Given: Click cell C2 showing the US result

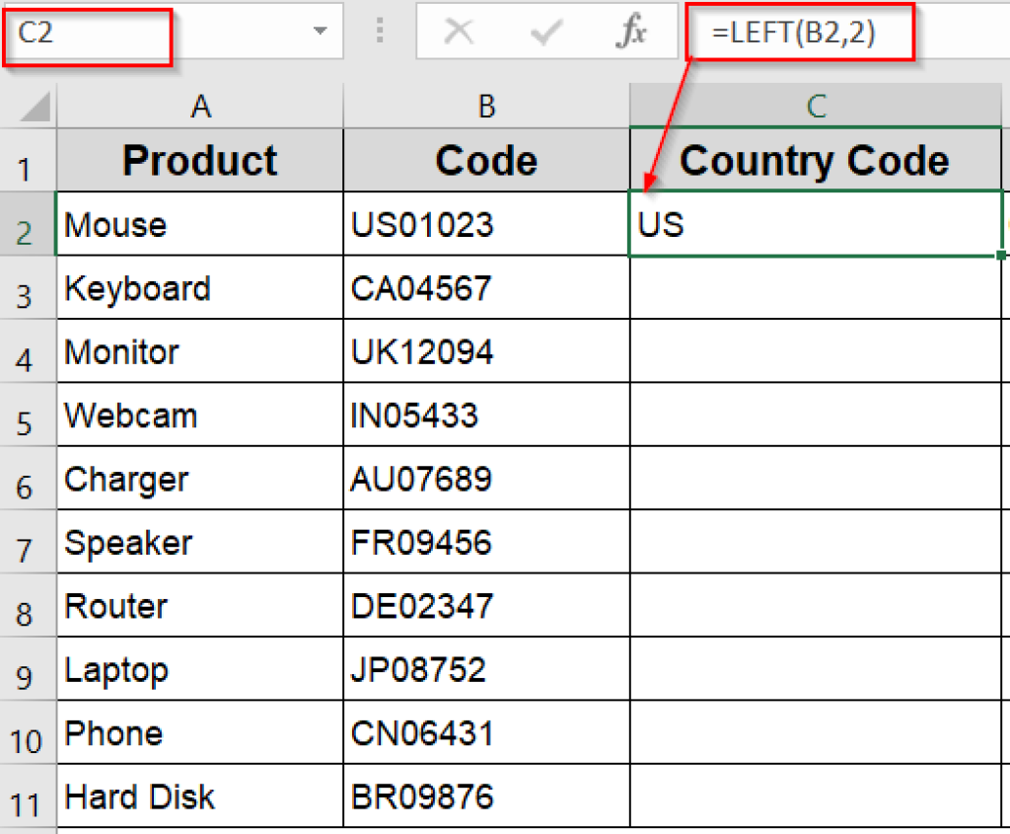Looking at the screenshot, I should 815,224.
